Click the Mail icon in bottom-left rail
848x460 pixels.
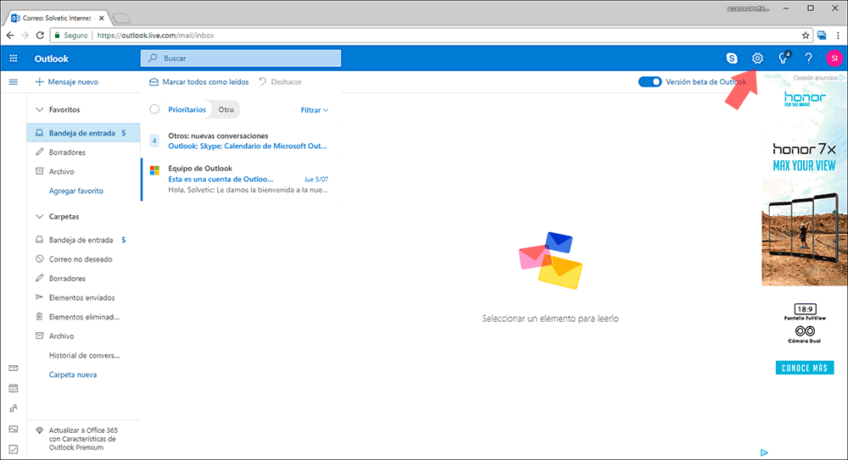tap(14, 369)
